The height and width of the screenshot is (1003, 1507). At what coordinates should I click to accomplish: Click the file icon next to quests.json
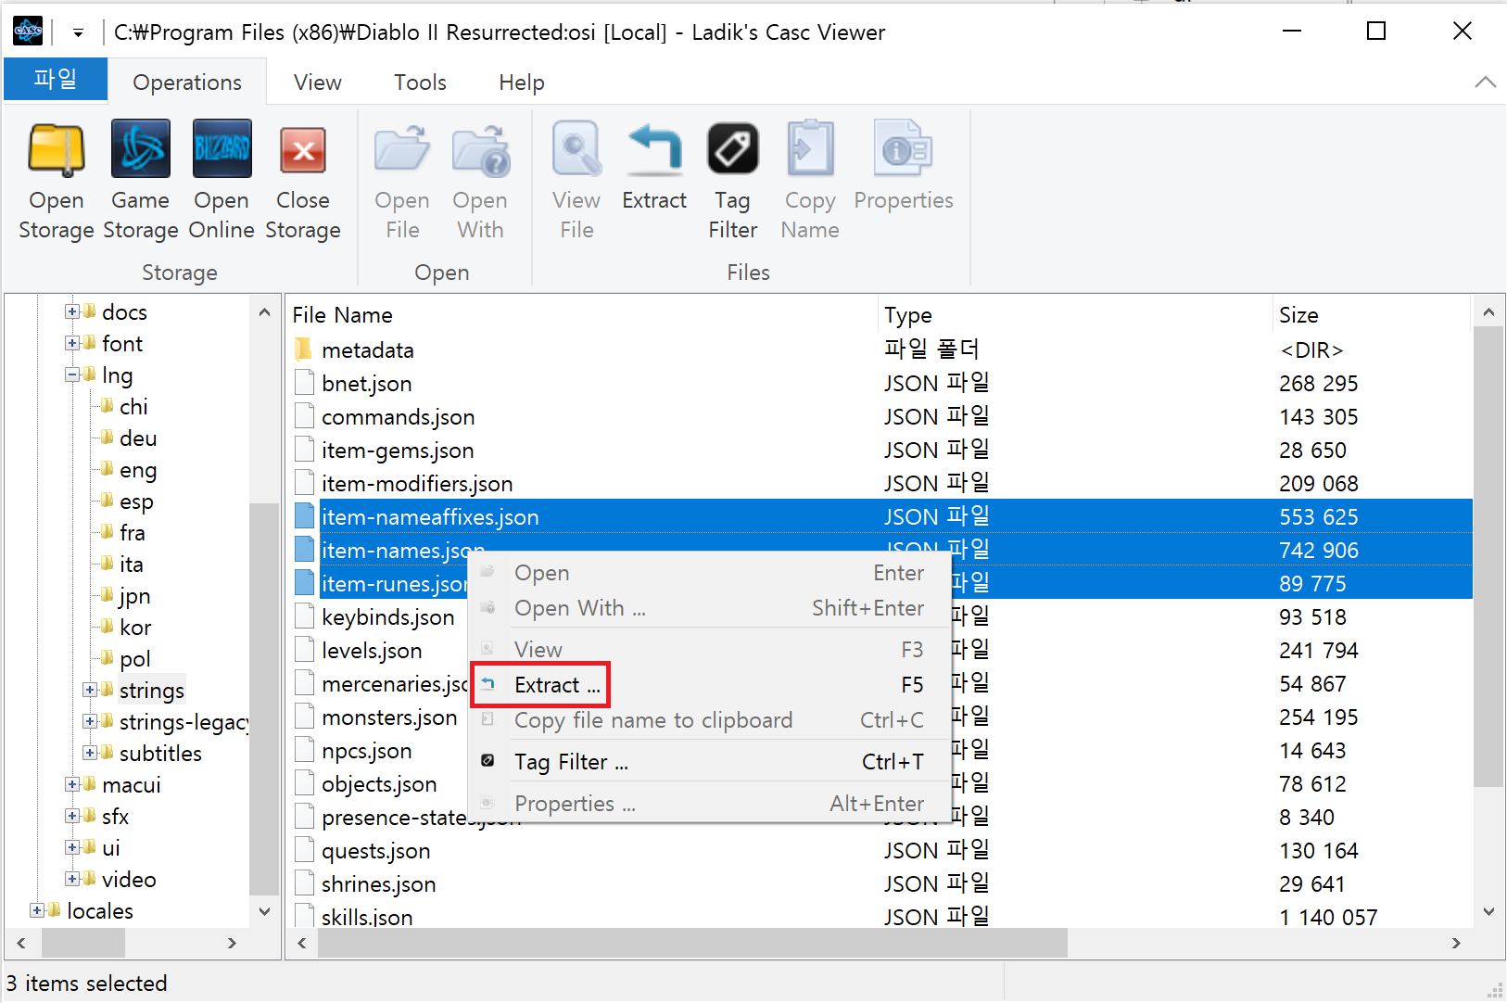(x=303, y=850)
